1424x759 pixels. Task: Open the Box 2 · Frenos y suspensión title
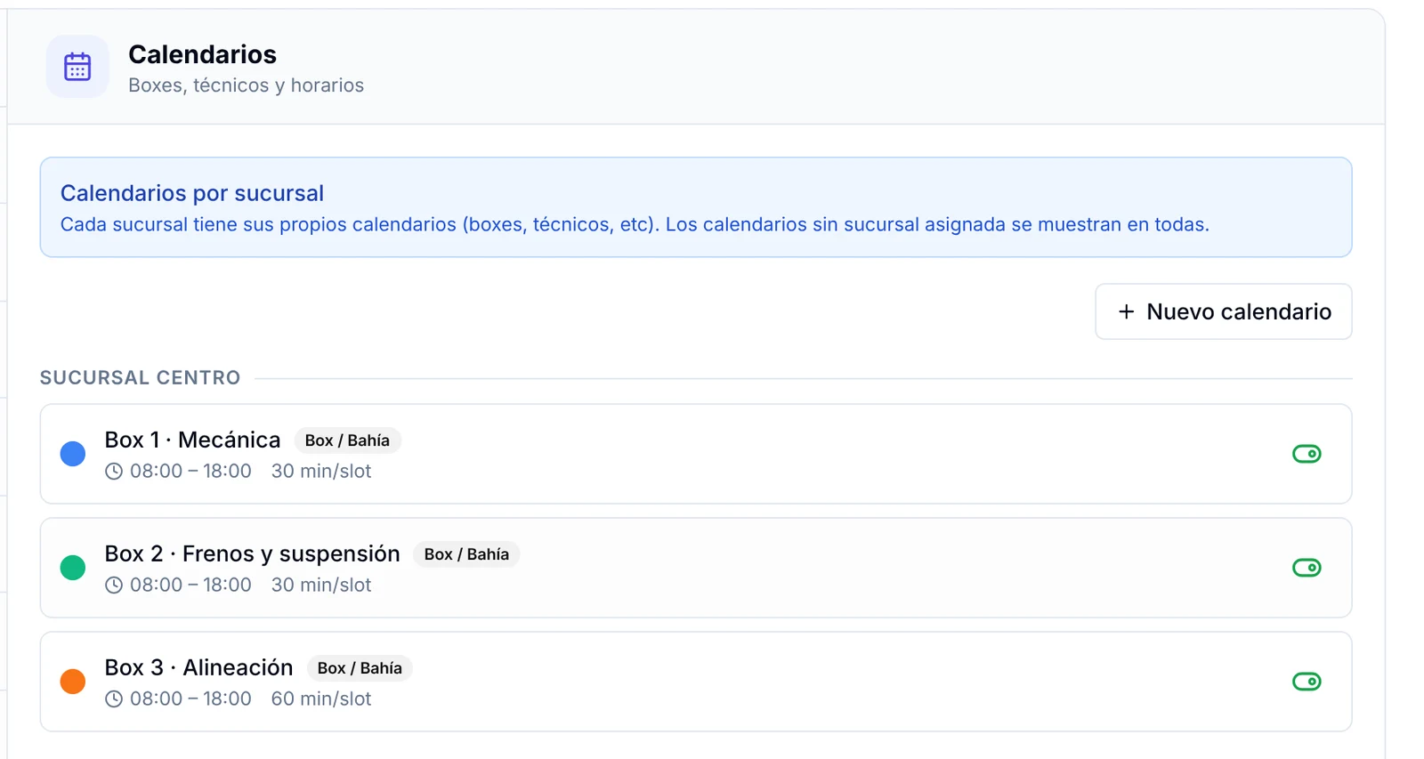point(252,553)
